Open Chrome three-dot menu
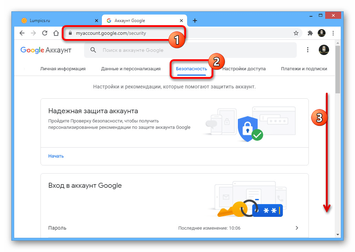This screenshot has width=355, height=252. click(333, 33)
